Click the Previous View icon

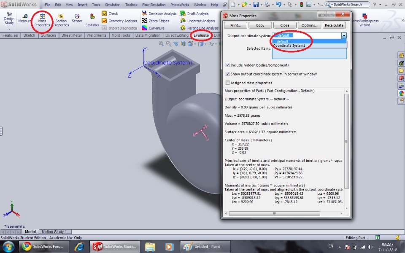(x=176, y=43)
